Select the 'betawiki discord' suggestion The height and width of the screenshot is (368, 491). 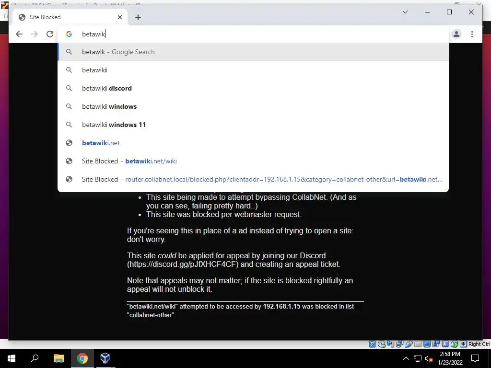(253, 88)
